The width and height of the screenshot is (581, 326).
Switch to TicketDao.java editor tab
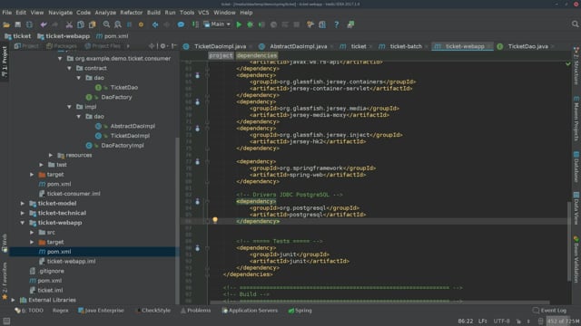(525, 46)
